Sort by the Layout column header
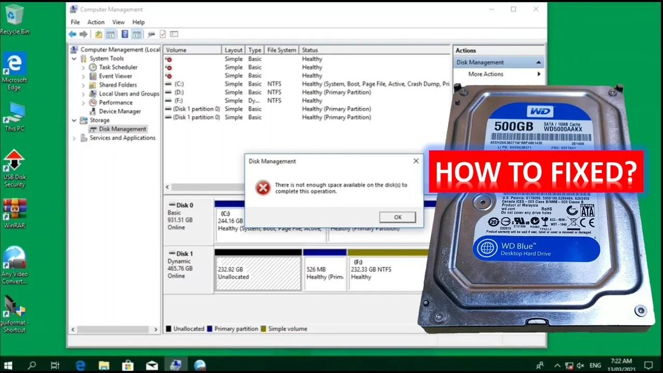The height and width of the screenshot is (373, 663). (234, 50)
